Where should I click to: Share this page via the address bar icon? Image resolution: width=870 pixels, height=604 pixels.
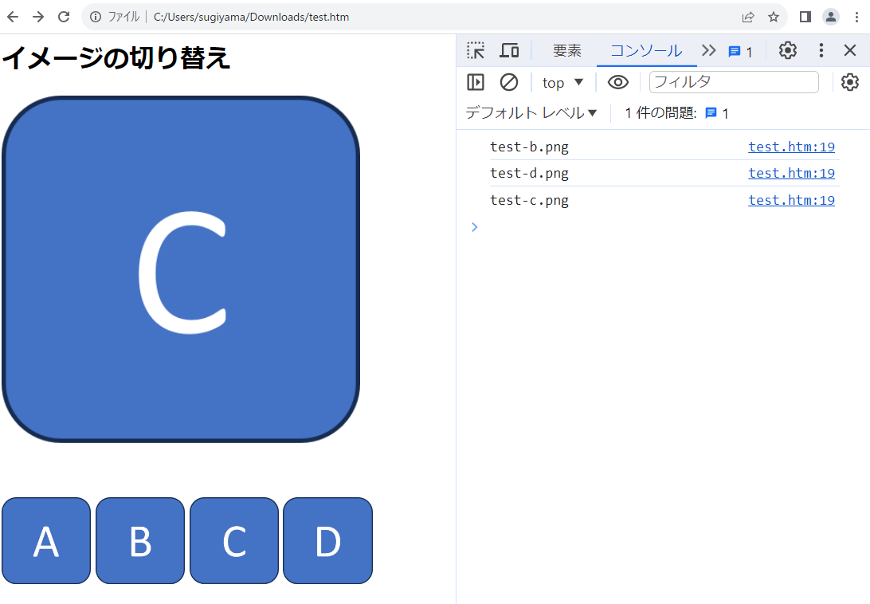click(x=748, y=17)
